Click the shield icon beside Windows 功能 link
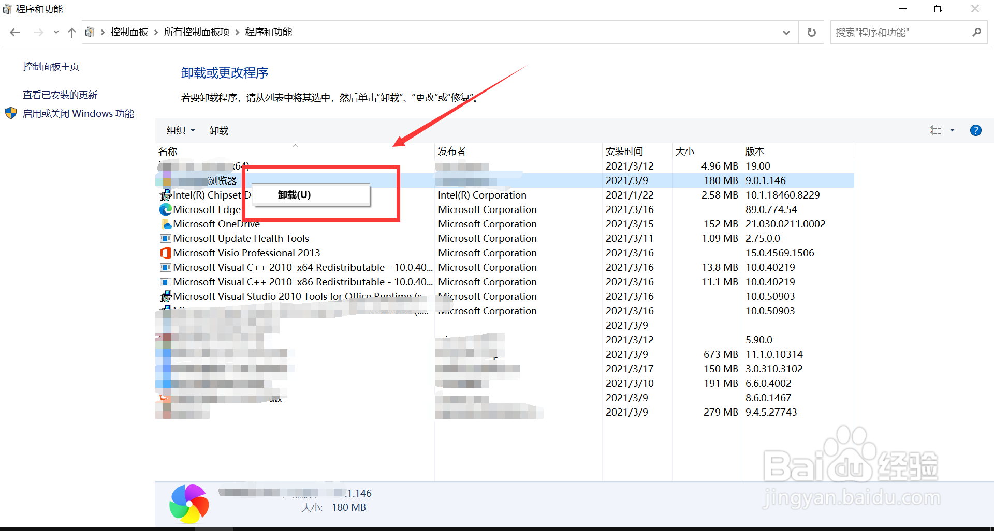This screenshot has height=531, width=994. pos(11,113)
